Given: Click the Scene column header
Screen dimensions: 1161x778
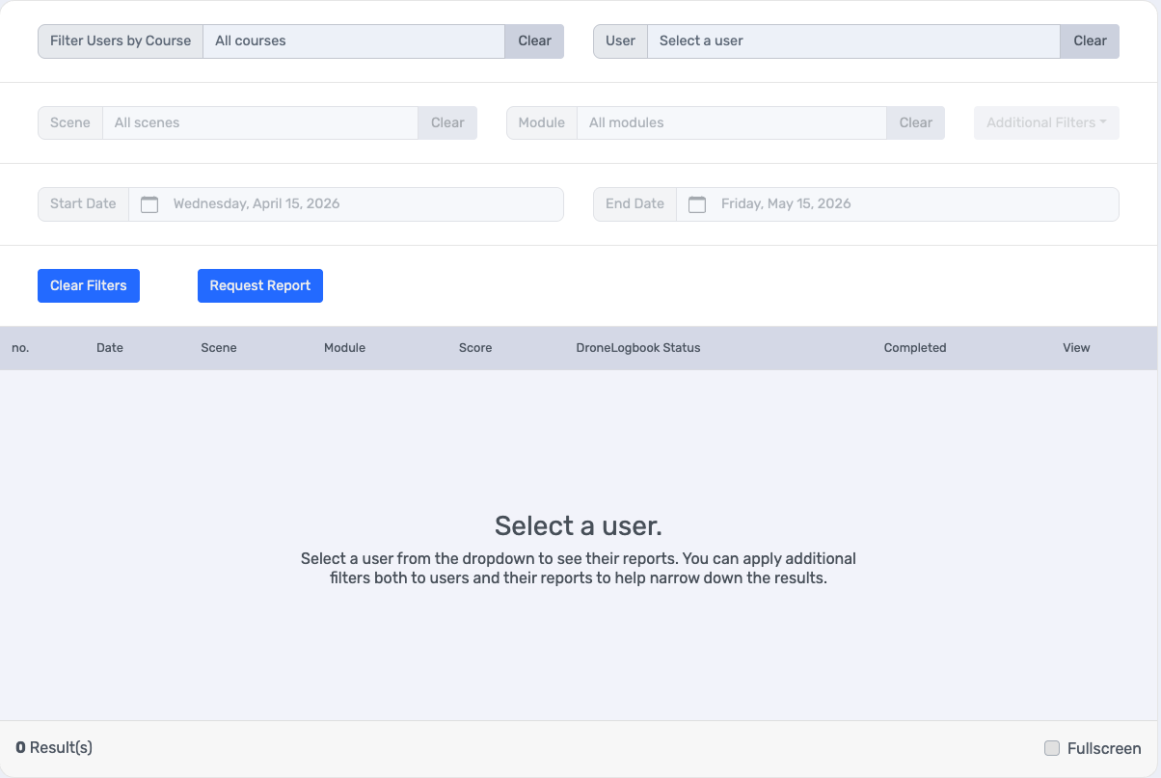Looking at the screenshot, I should [219, 348].
